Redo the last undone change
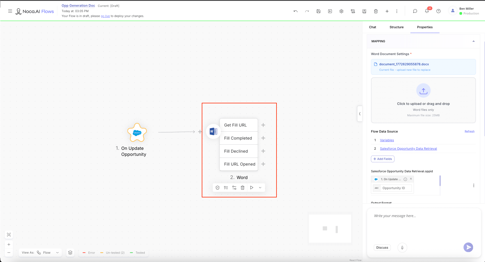The height and width of the screenshot is (262, 485). point(307,11)
